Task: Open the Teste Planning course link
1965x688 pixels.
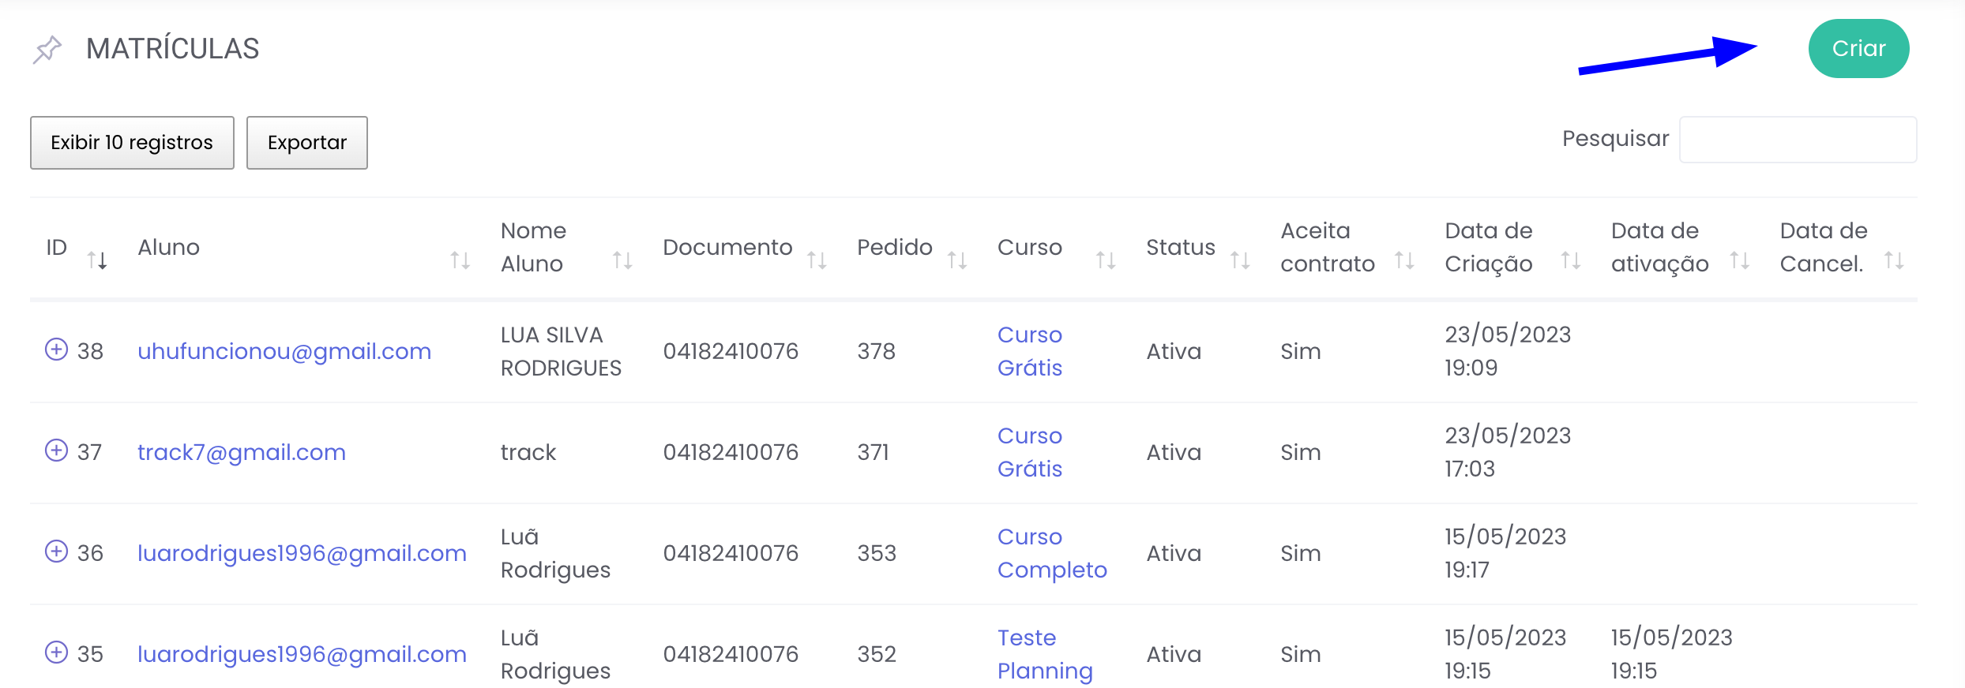Action: (1044, 654)
